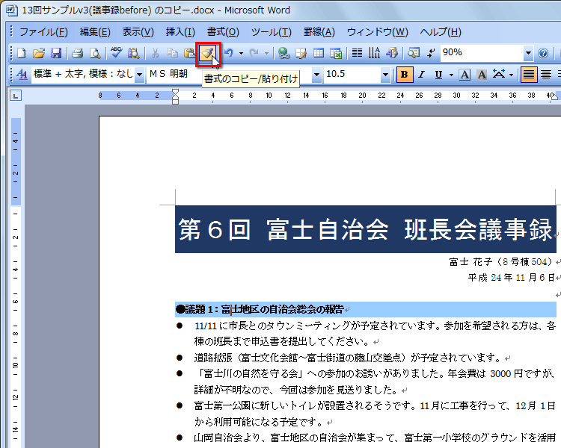Click the first line indent marker on ruler

click(x=175, y=93)
